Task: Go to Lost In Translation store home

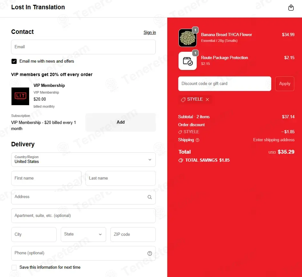Action: click(38, 7)
